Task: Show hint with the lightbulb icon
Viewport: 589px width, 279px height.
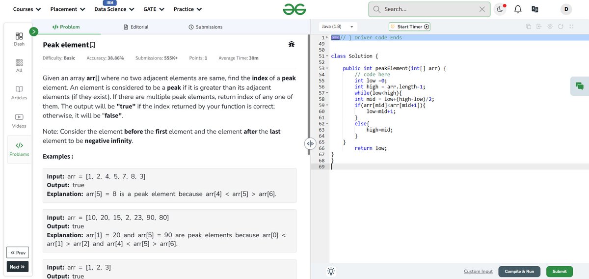Action: click(331, 271)
